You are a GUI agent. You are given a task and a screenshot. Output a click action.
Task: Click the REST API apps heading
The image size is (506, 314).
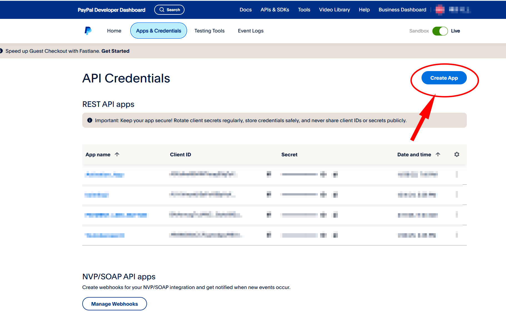tap(108, 104)
